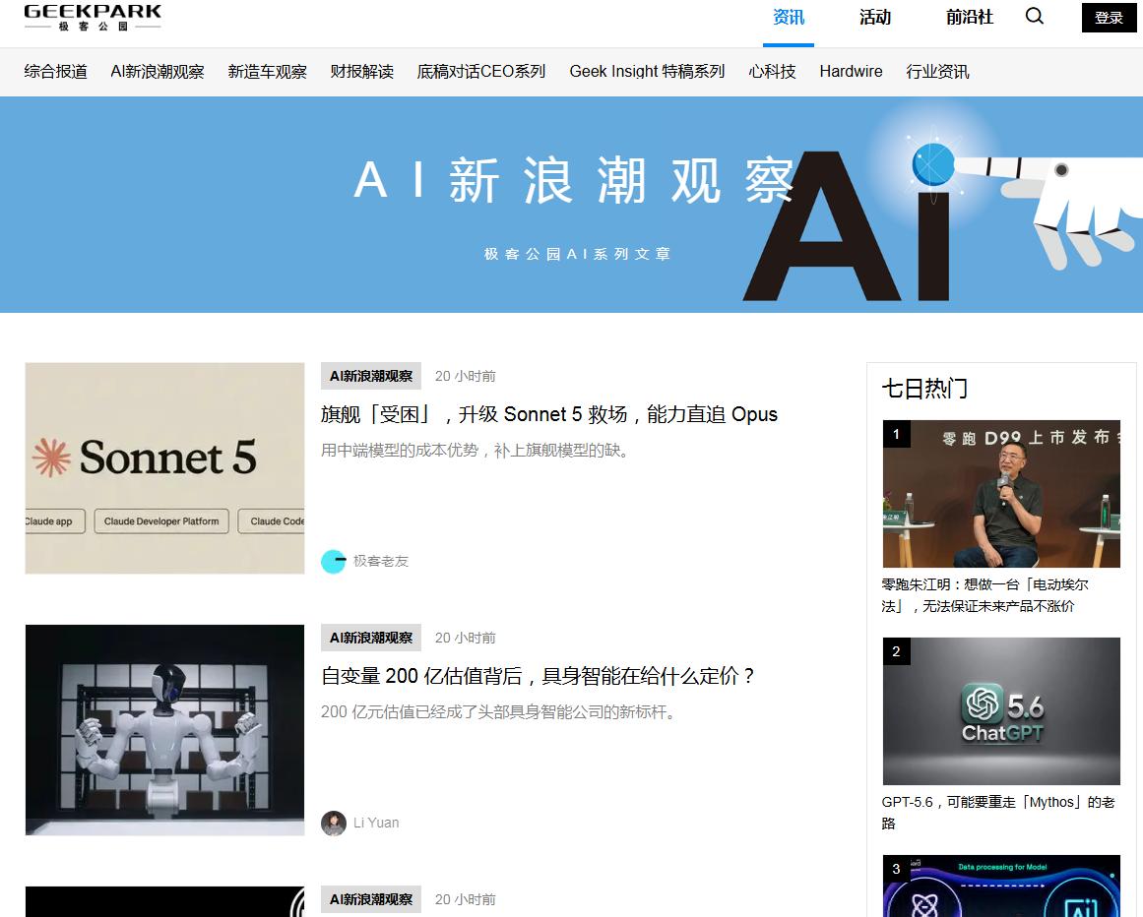Click the GEEKPARK logo
This screenshot has width=1143, height=917.
tap(93, 18)
